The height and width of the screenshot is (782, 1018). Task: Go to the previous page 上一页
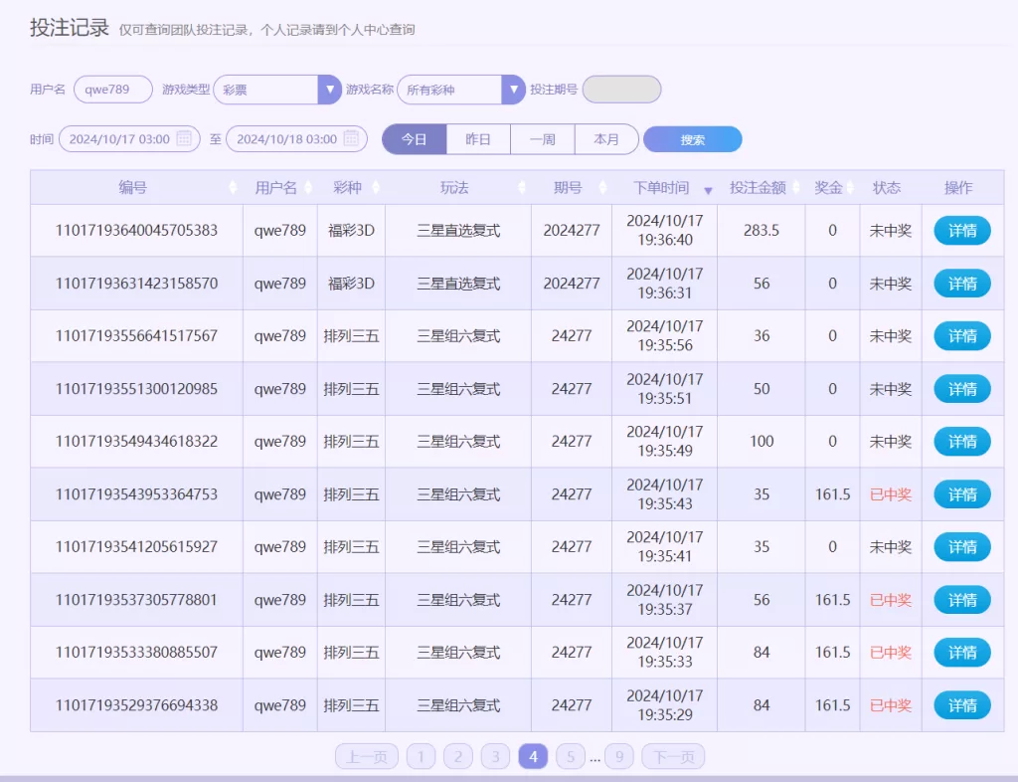point(367,757)
